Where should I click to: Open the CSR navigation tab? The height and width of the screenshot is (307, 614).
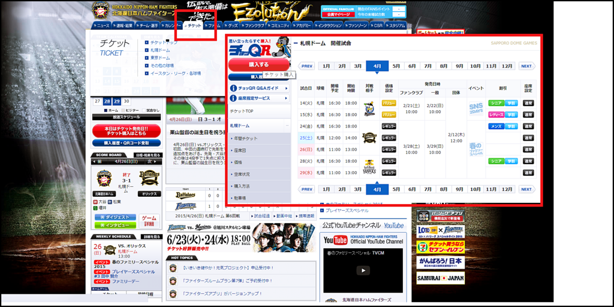tap(377, 25)
